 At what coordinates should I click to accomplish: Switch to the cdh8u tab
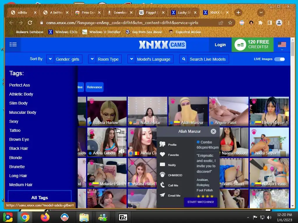[22, 12]
